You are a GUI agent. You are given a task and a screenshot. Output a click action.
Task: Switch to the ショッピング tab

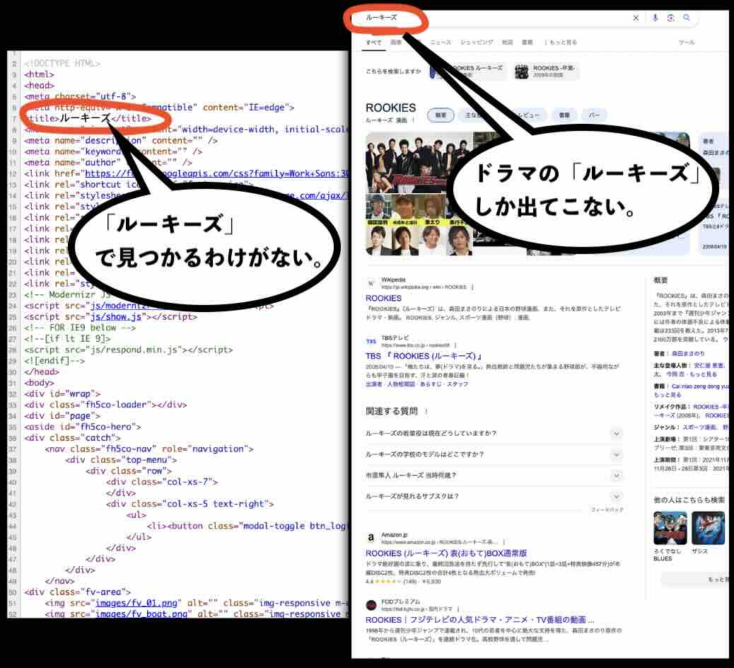coord(477,42)
